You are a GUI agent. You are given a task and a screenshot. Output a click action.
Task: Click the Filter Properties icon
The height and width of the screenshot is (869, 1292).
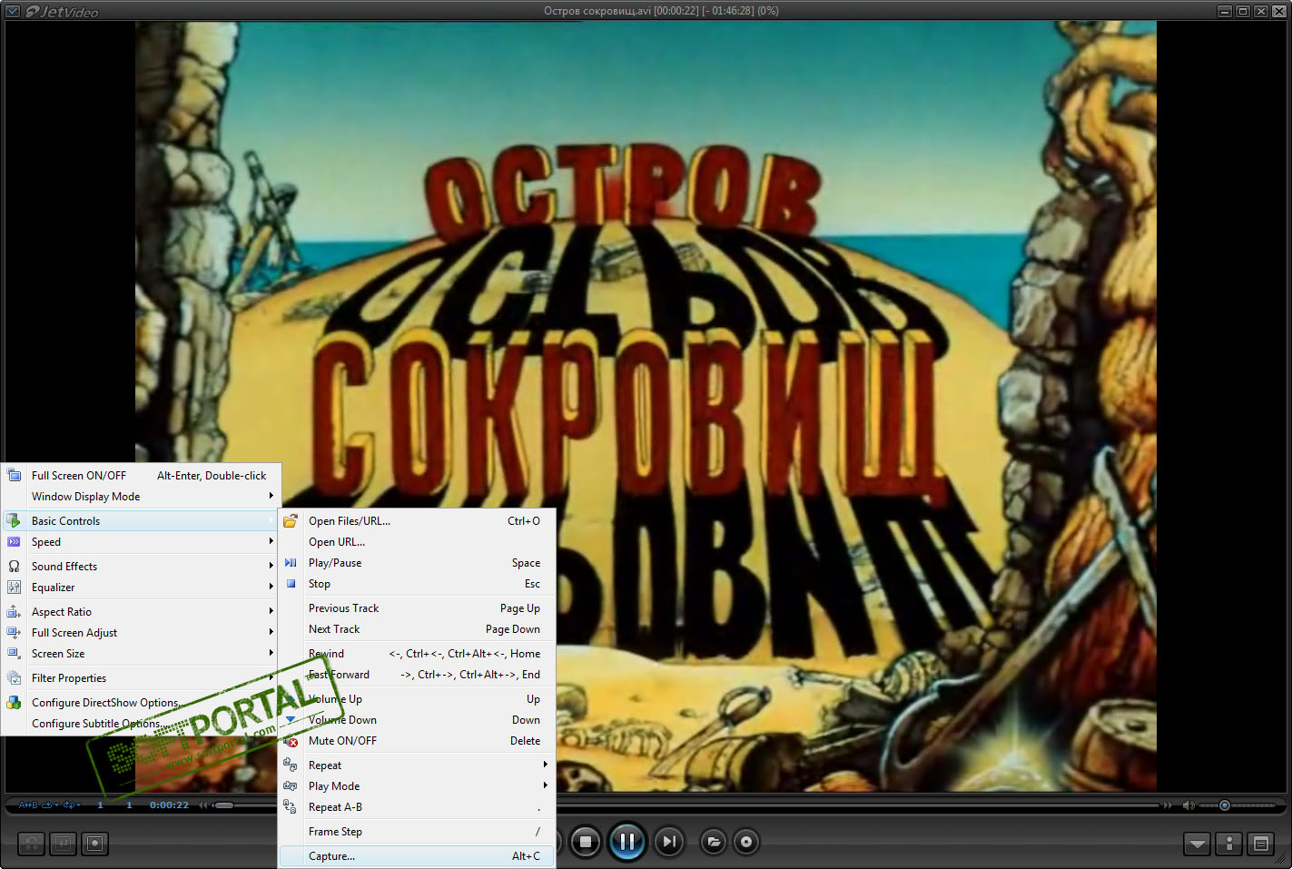(x=14, y=678)
